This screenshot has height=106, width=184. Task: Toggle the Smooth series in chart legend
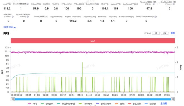47,104
